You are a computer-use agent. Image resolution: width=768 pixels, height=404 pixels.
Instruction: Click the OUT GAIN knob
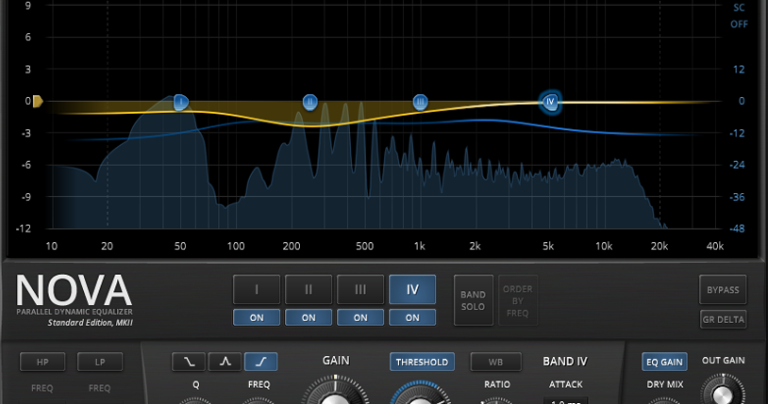pos(723,393)
